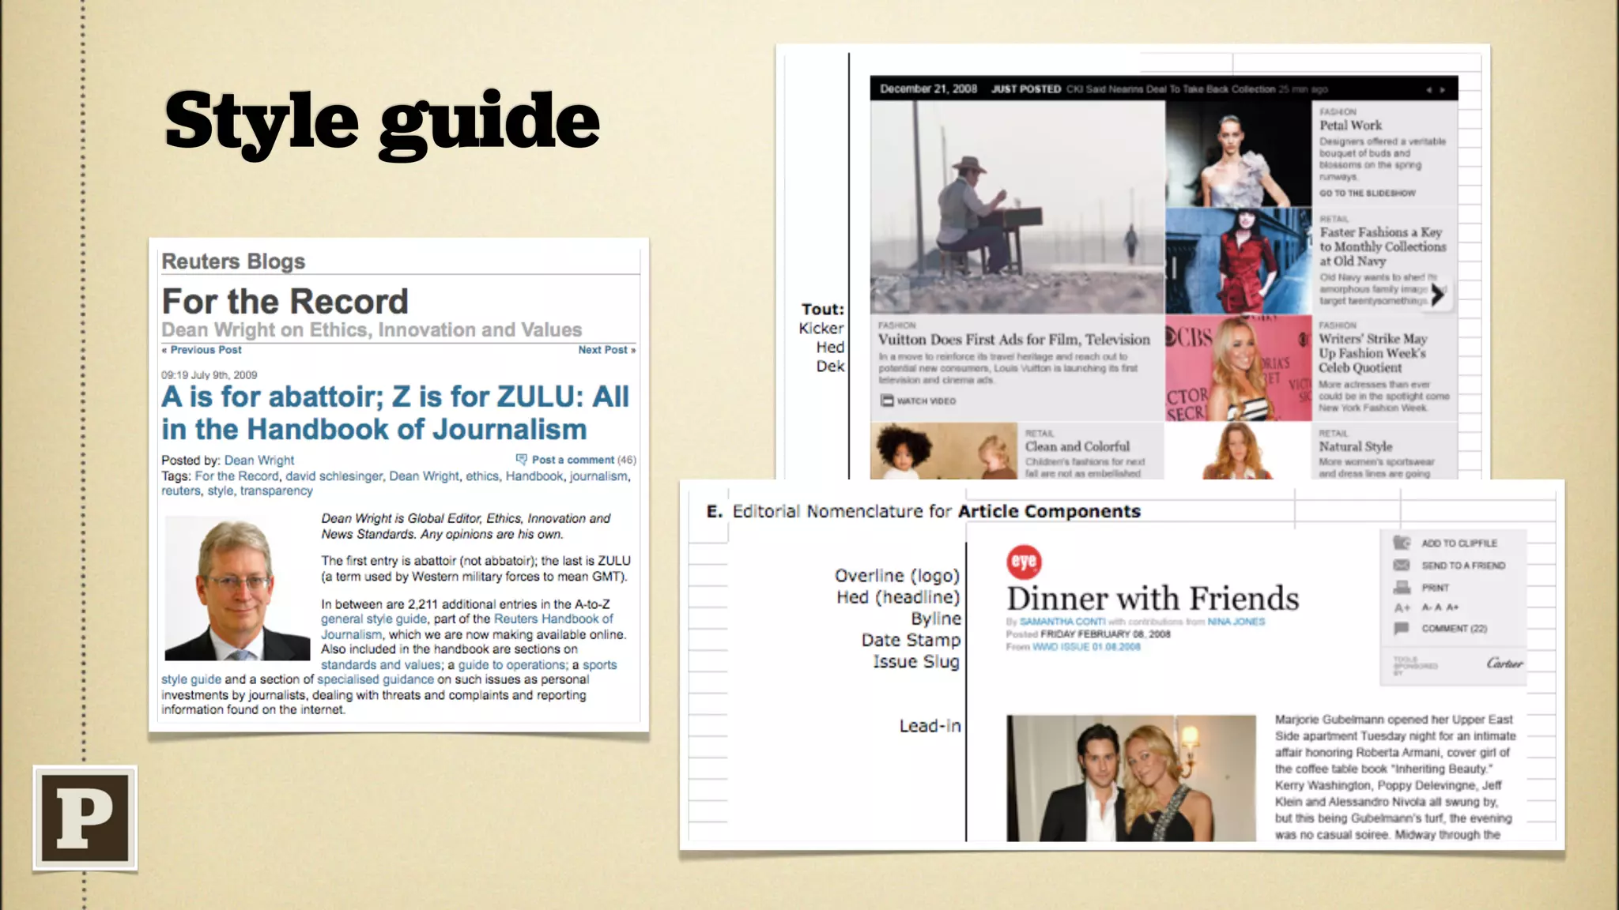Viewport: 1619px width, 910px height.
Task: Open ADD TO CLIPFILE link
Action: pos(1459,543)
